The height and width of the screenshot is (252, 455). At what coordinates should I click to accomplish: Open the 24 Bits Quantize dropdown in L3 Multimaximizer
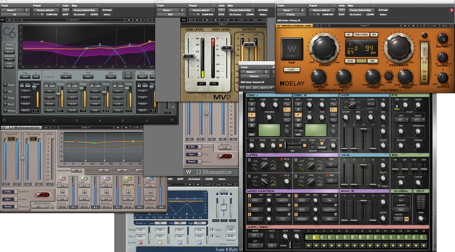(x=9, y=192)
